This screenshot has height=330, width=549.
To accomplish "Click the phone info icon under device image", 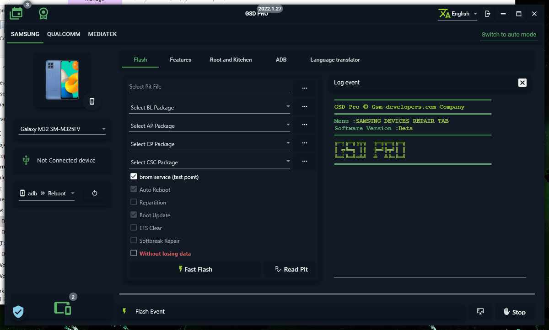I will (92, 101).
